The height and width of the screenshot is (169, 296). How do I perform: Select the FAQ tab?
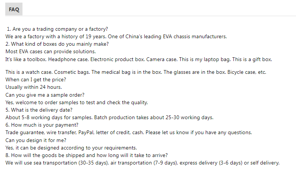tap(14, 10)
